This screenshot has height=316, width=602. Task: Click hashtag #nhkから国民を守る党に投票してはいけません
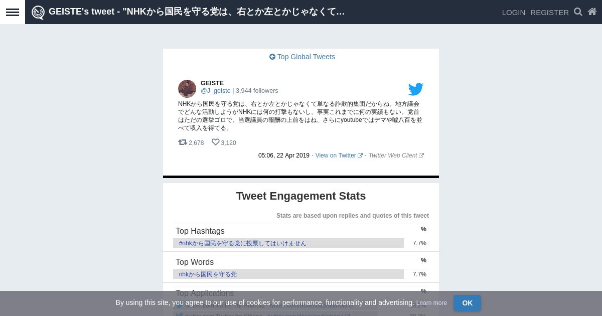pos(242,243)
